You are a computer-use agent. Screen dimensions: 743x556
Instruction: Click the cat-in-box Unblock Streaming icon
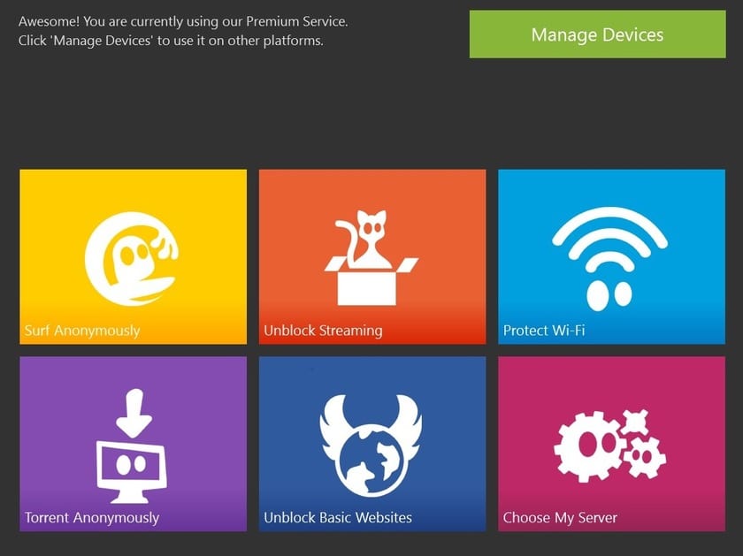tap(371, 257)
